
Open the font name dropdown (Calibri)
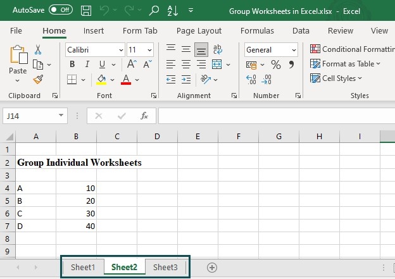pos(120,50)
